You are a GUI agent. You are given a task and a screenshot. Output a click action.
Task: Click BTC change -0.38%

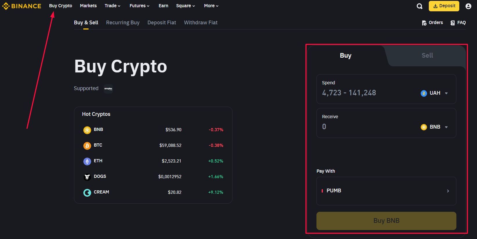[216, 145]
